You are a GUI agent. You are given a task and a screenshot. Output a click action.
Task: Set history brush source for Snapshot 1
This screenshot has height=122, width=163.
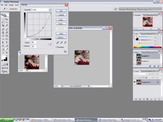pyautogui.click(x=135, y=56)
